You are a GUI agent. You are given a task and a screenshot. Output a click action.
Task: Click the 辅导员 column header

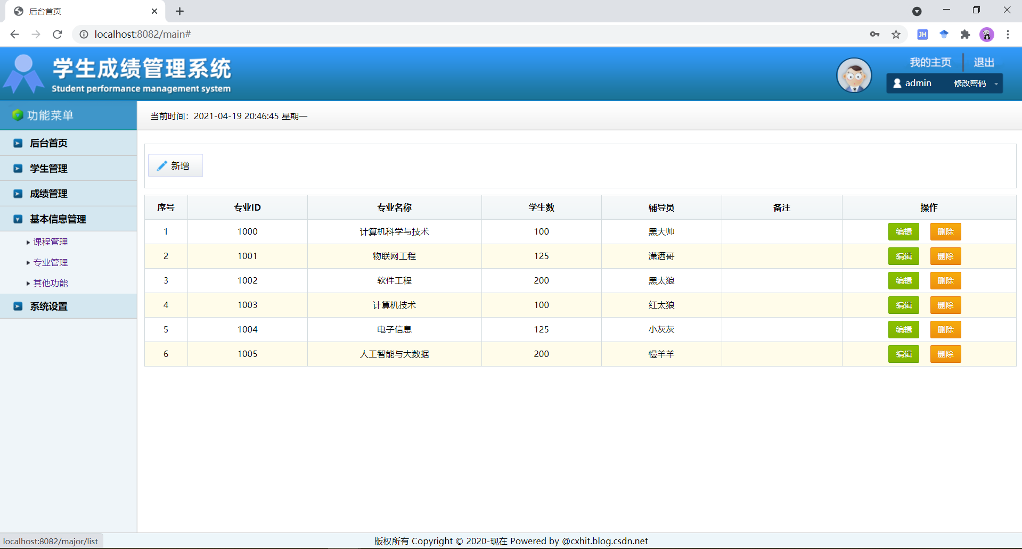tap(661, 207)
